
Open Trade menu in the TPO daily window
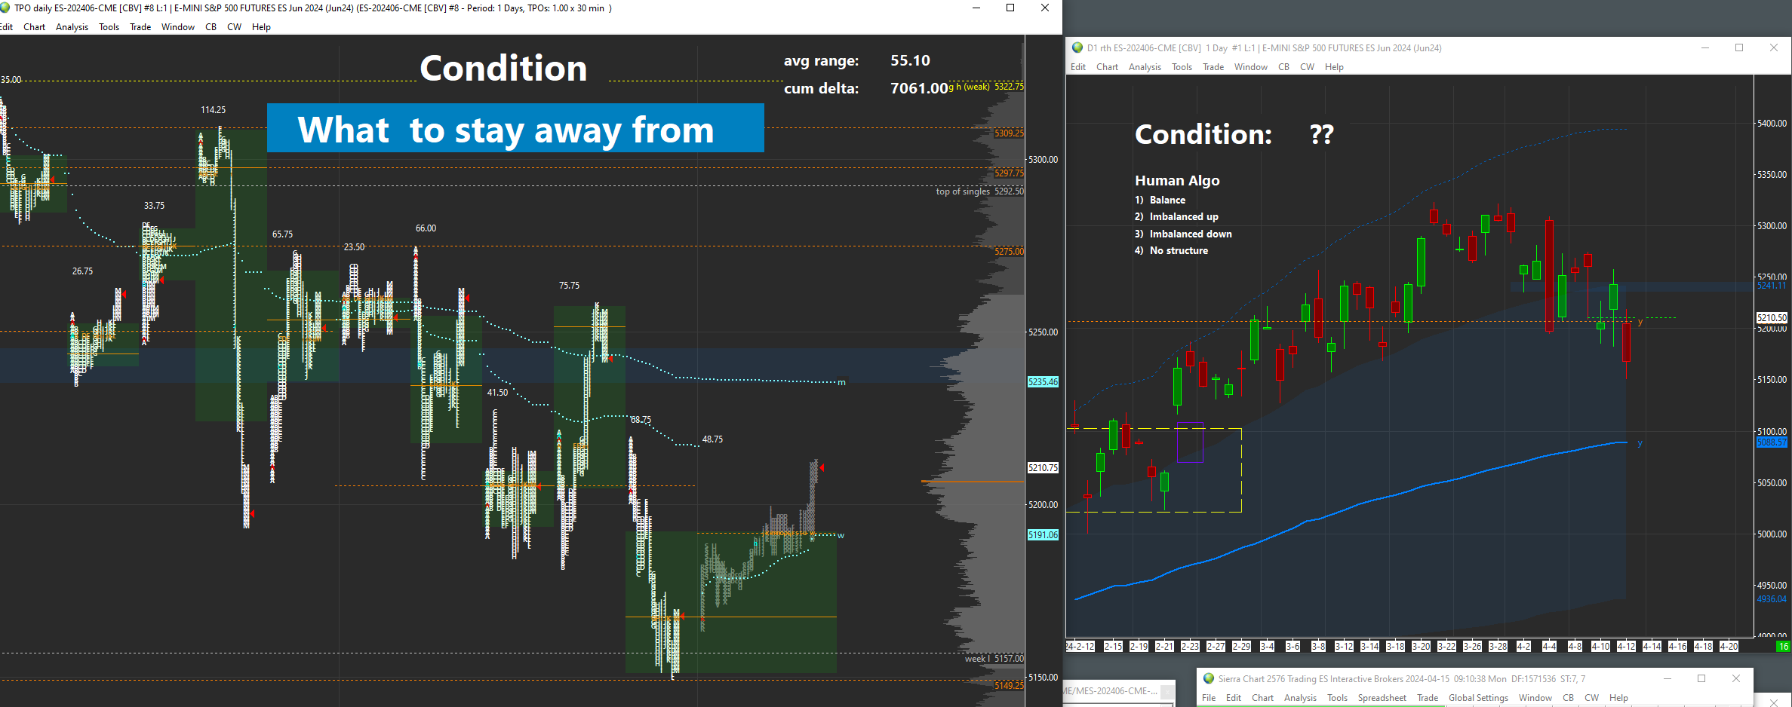tap(140, 27)
